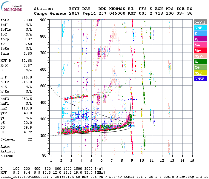The width and height of the screenshot is (209, 179).
Task: Select the NNW dark blue legend swatch
Action: (x=201, y=79)
